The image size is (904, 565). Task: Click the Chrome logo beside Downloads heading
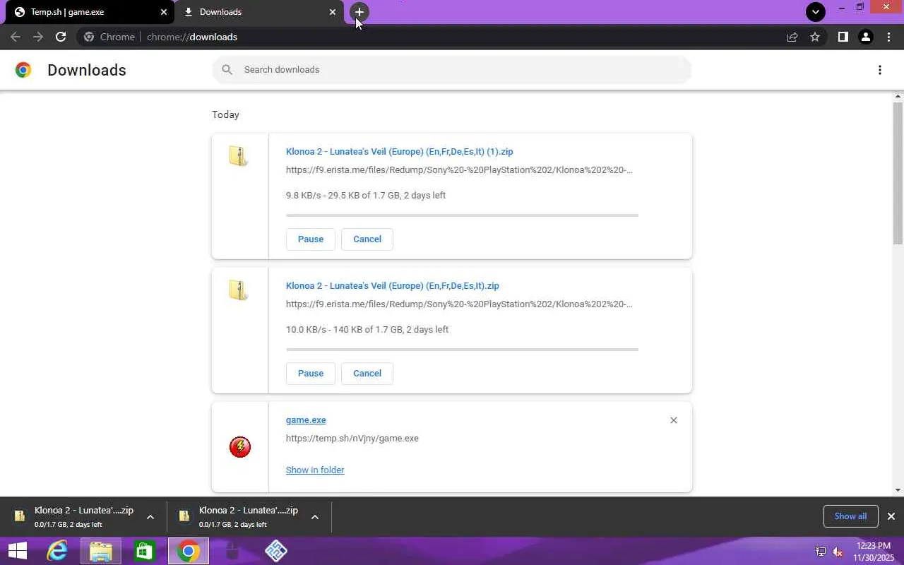tap(23, 70)
